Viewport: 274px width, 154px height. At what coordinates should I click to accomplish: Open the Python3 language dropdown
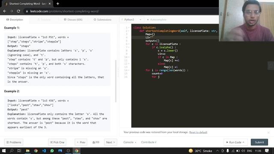click(x=131, y=20)
